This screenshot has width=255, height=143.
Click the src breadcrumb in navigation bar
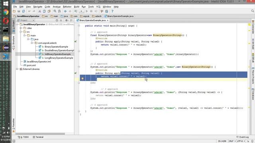click(45, 16)
